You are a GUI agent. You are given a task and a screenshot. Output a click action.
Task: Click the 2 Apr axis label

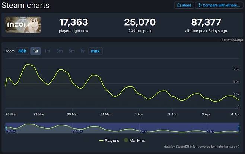(x=172, y=114)
